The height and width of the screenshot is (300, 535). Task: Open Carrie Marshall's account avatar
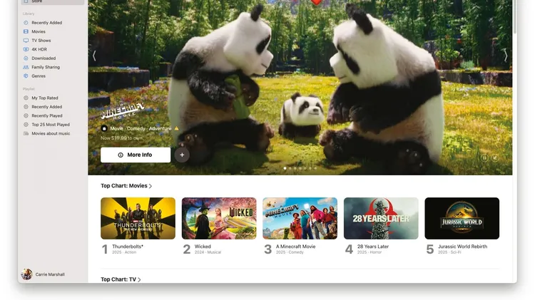[x=26, y=274]
